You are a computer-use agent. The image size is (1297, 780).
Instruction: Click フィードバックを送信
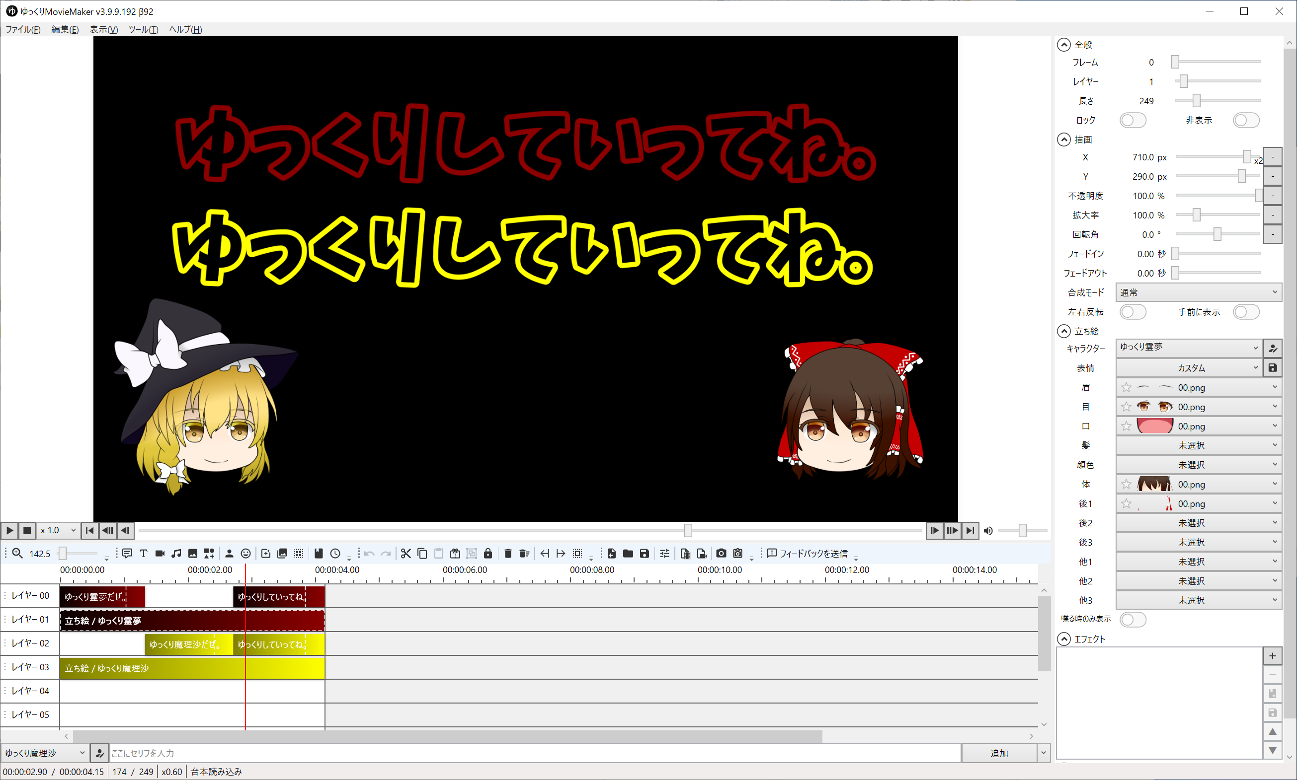pos(808,554)
